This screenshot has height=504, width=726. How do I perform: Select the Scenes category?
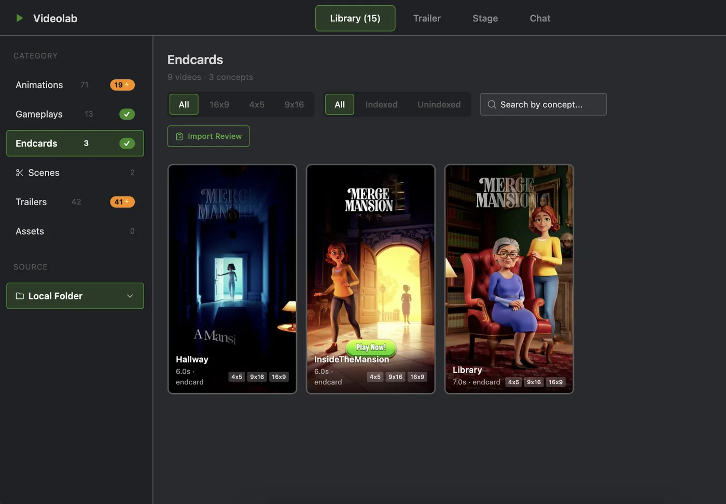[75, 172]
